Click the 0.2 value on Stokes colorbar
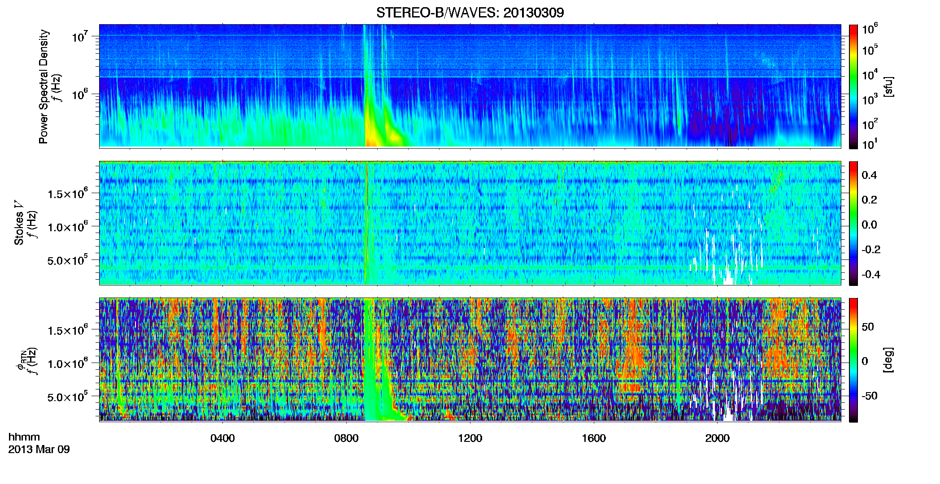Image resolution: width=940 pixels, height=484 pixels. (869, 200)
